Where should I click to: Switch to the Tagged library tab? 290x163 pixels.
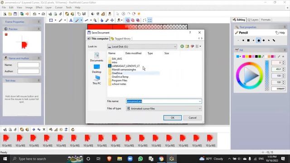pyautogui.click(x=121, y=38)
